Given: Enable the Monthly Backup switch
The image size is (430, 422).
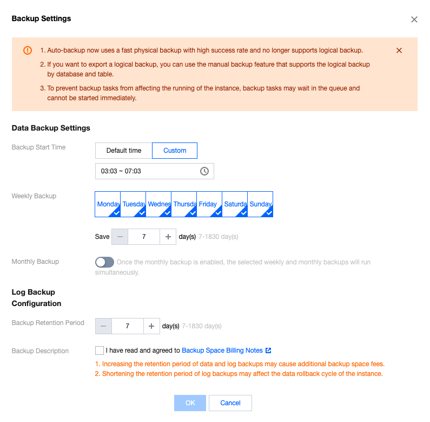Looking at the screenshot, I should coord(104,262).
